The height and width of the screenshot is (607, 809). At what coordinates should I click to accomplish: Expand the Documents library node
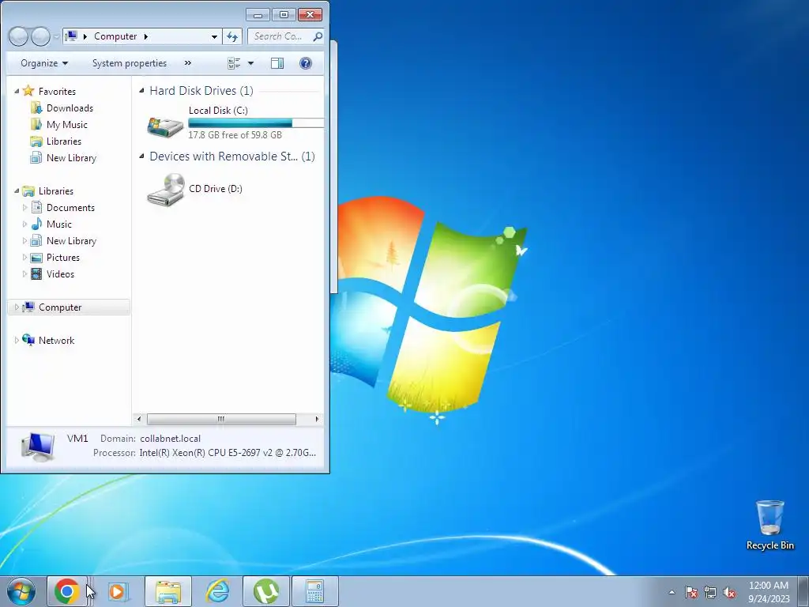[x=24, y=208]
